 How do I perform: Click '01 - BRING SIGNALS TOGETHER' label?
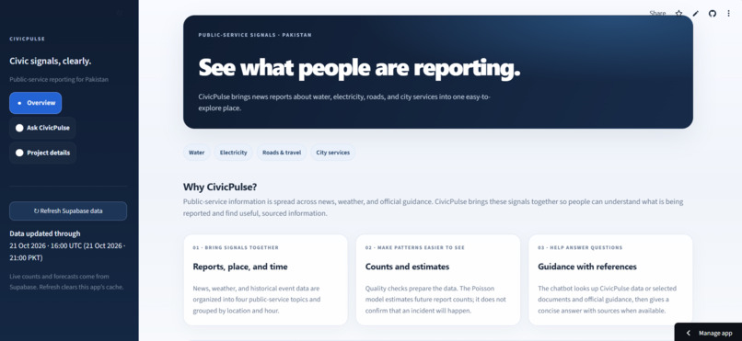[236, 247]
